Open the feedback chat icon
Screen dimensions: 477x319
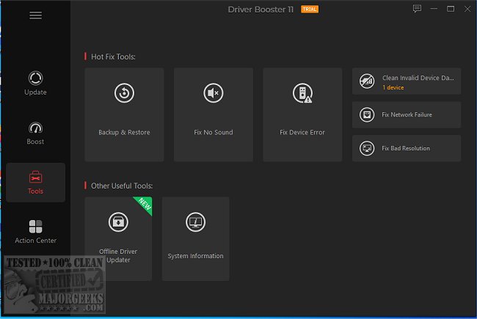coord(417,9)
